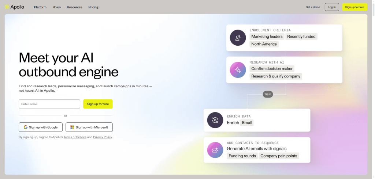The width and height of the screenshot is (375, 179).
Task: Open the Terms of Service link
Action: click(x=75, y=137)
